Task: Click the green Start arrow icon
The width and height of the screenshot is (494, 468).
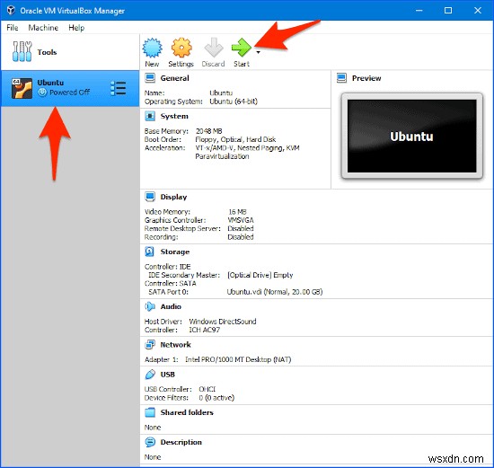Action: point(241,48)
